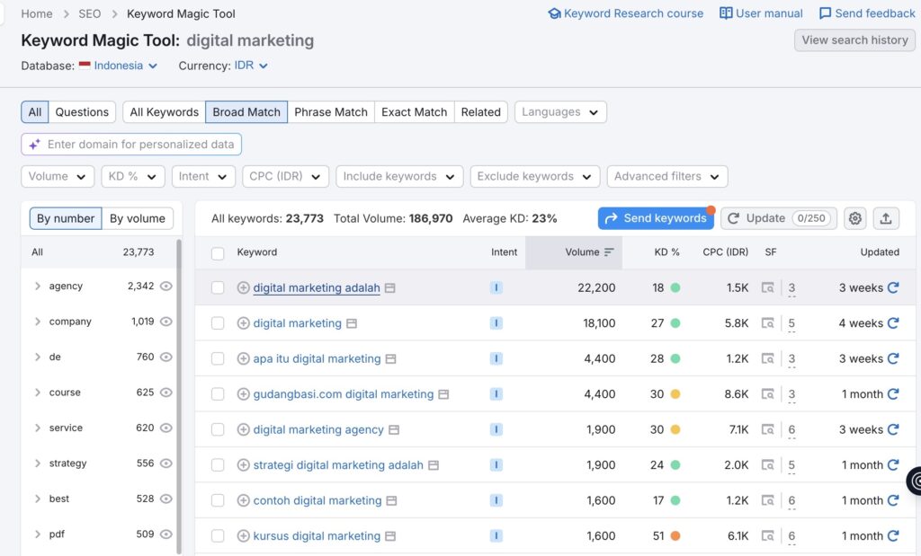
Task: Switch group sorting to By volume
Action: 138,219
